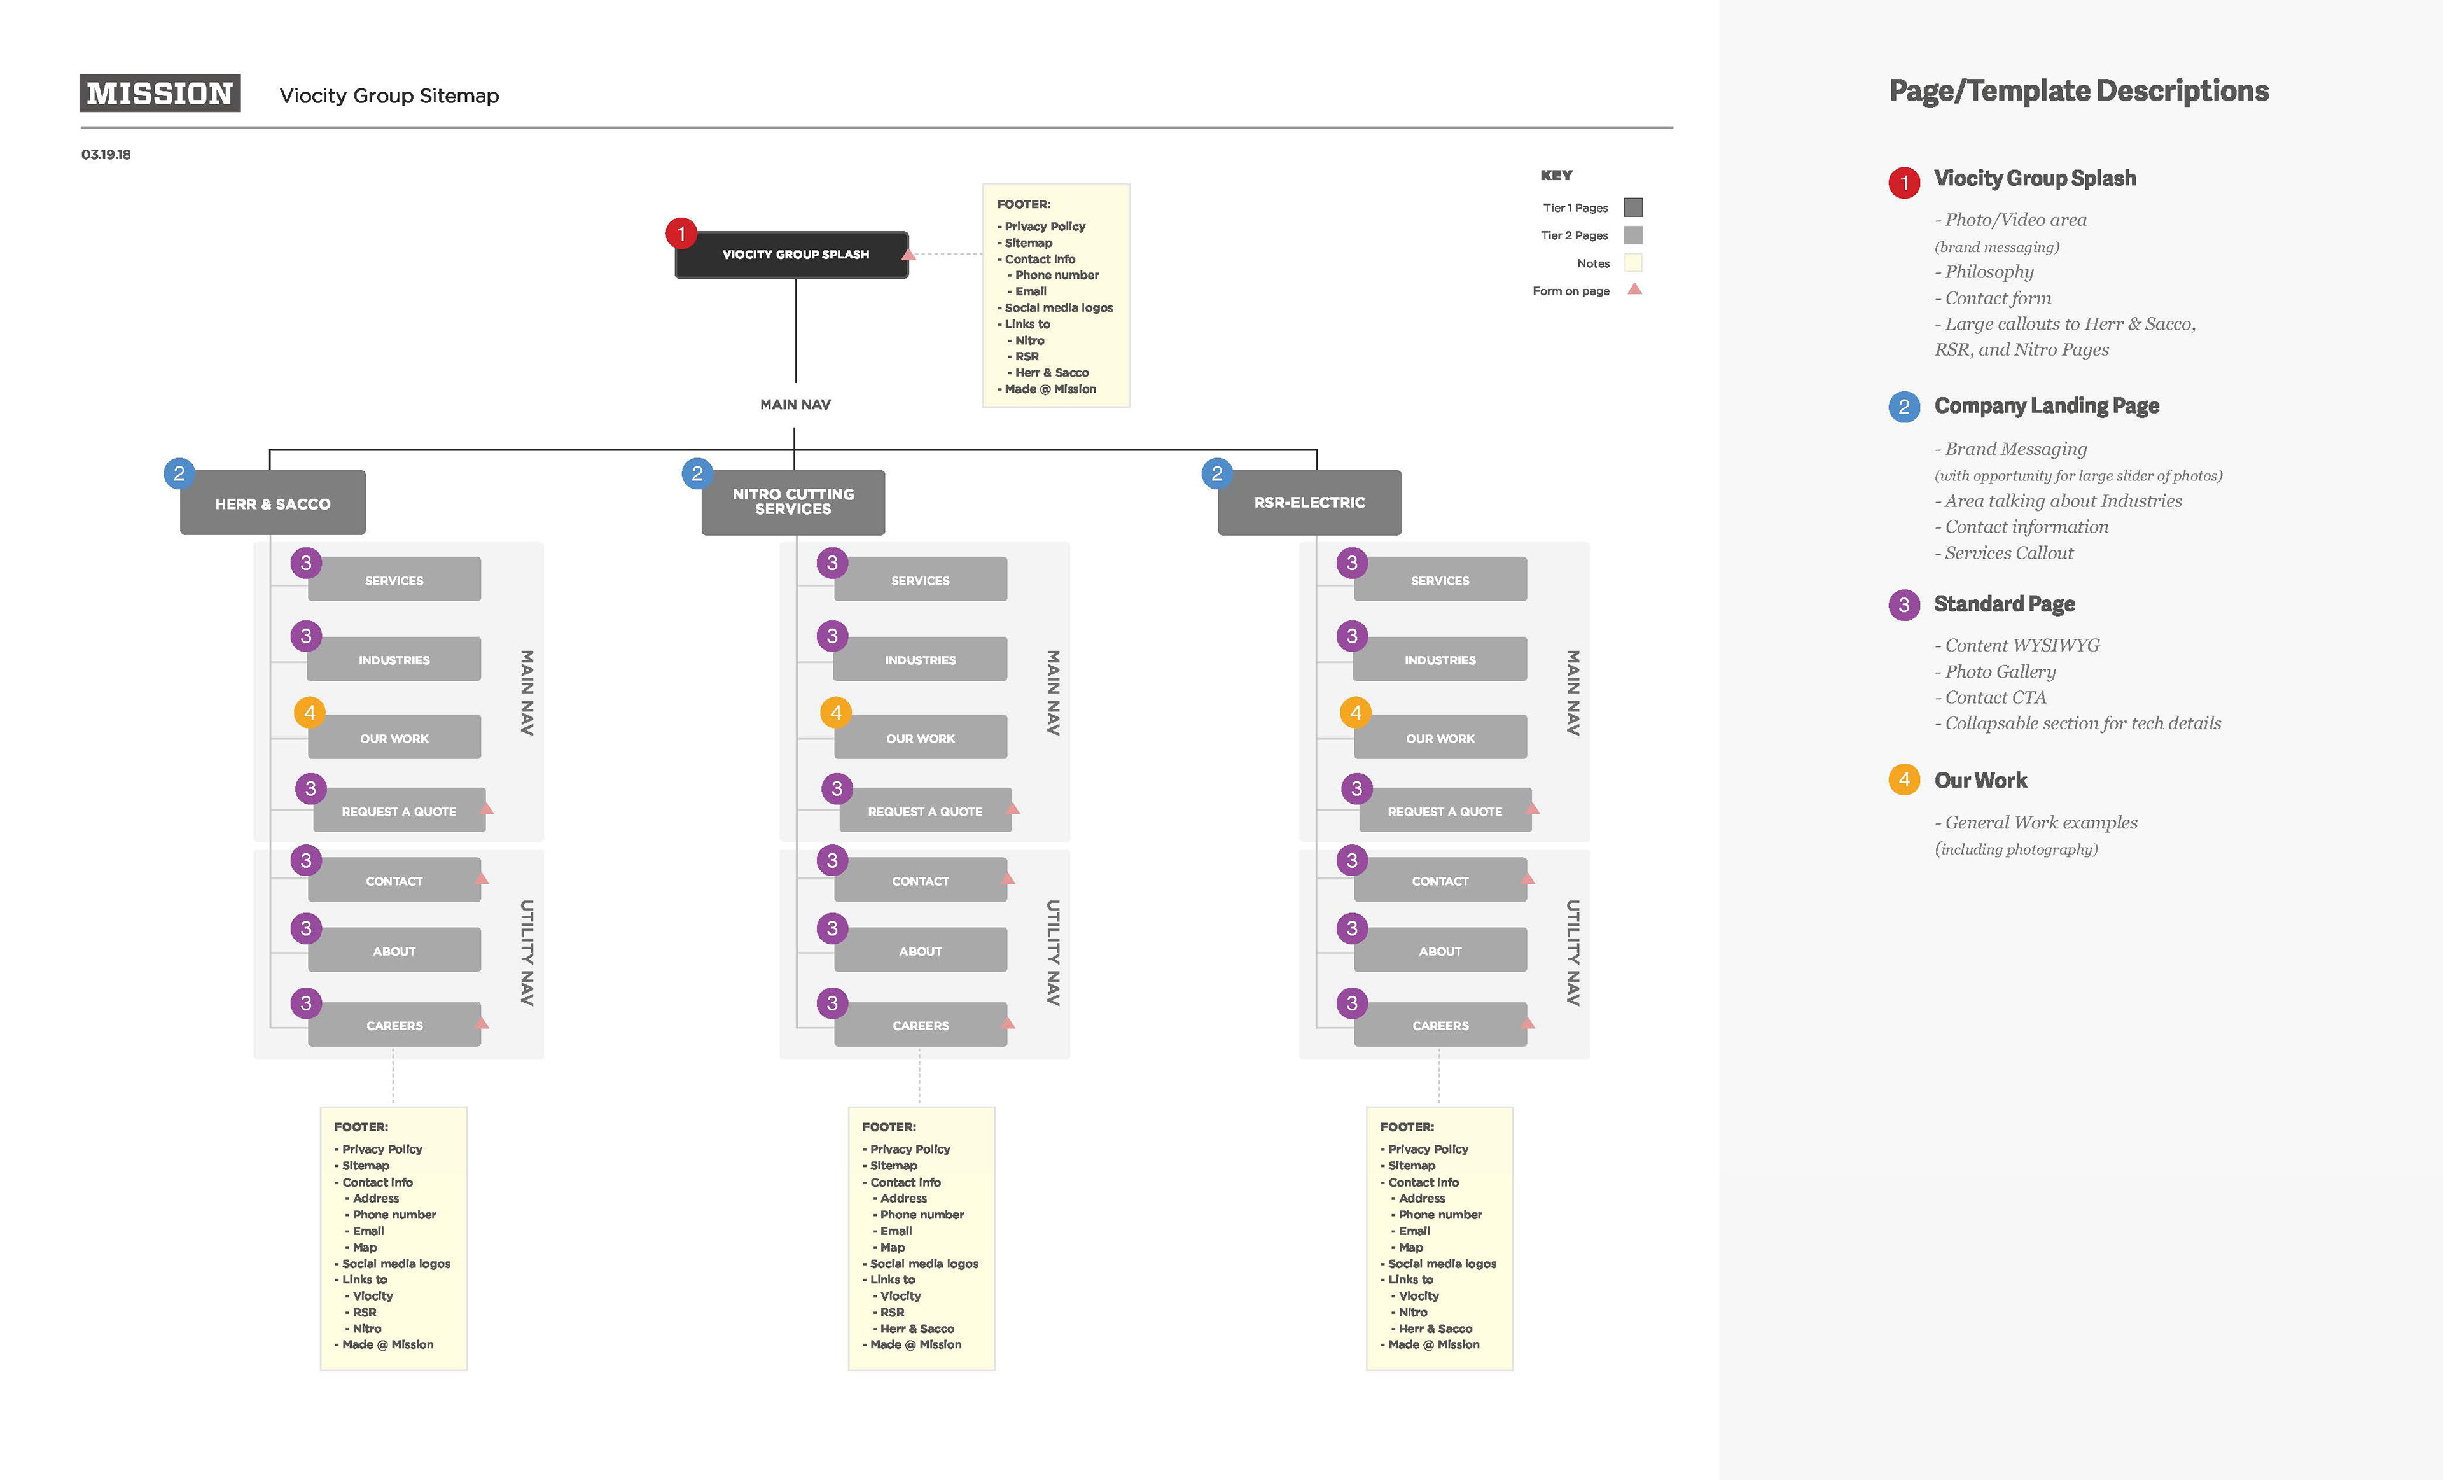
Task: Click Our Work box under RSR-Electric
Action: point(1440,737)
